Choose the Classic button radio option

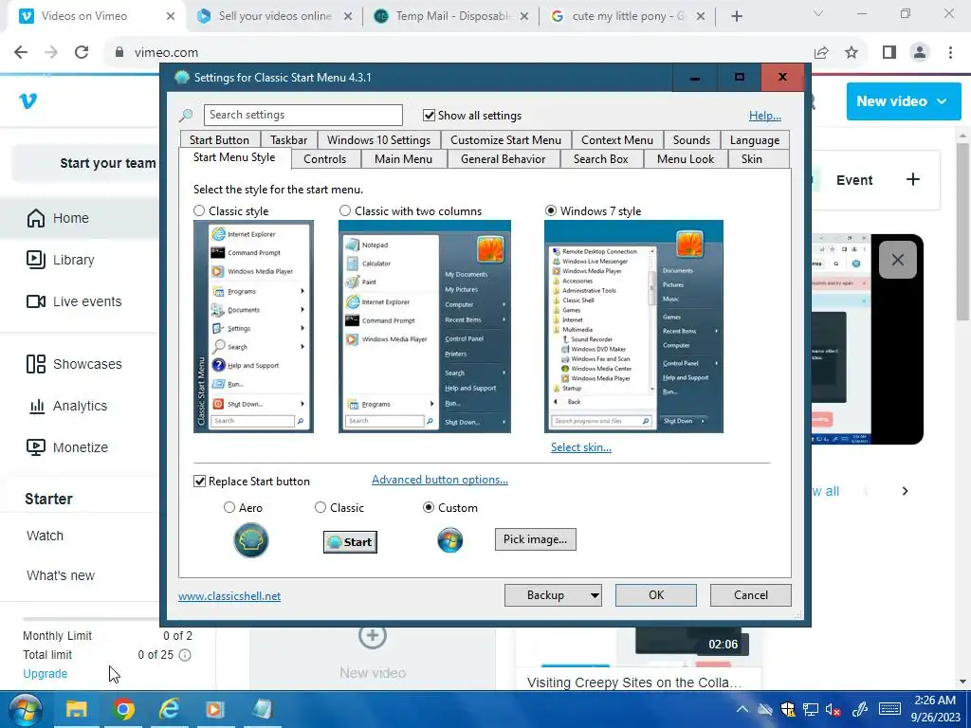click(321, 507)
